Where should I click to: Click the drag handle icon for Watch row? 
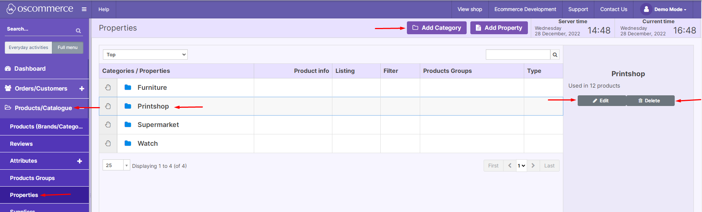[x=108, y=144]
